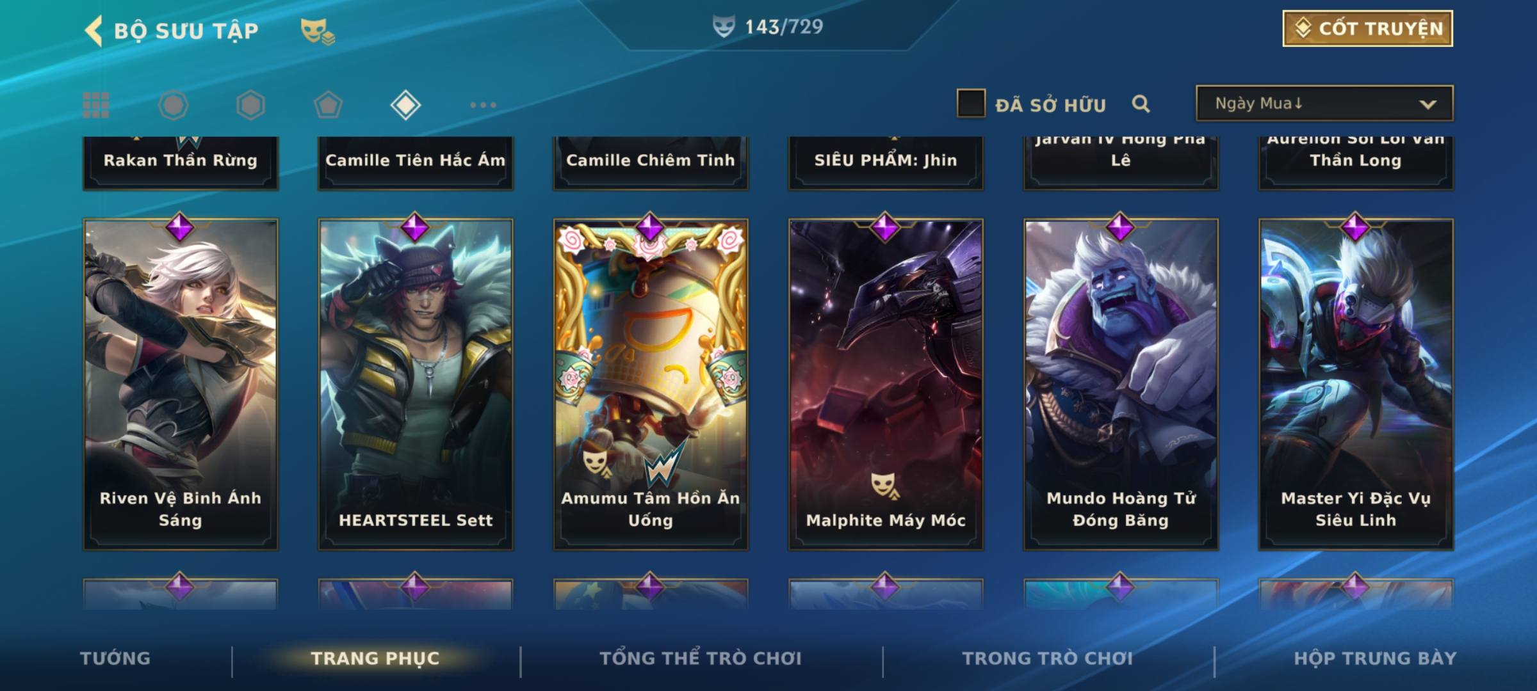Open the Hộp Trưng Bày tab
The image size is (1537, 691).
tap(1375, 658)
